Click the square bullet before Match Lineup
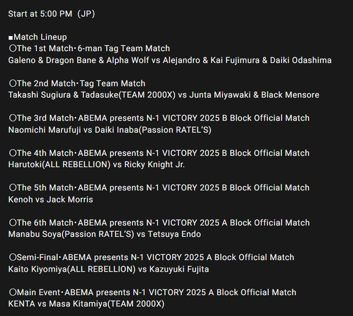Image resolution: width=353 pixels, height=316 pixels. coord(10,37)
